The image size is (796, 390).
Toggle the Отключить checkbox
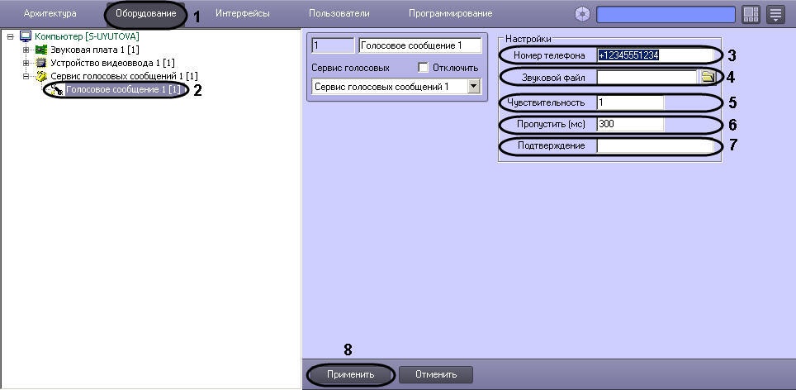point(424,67)
